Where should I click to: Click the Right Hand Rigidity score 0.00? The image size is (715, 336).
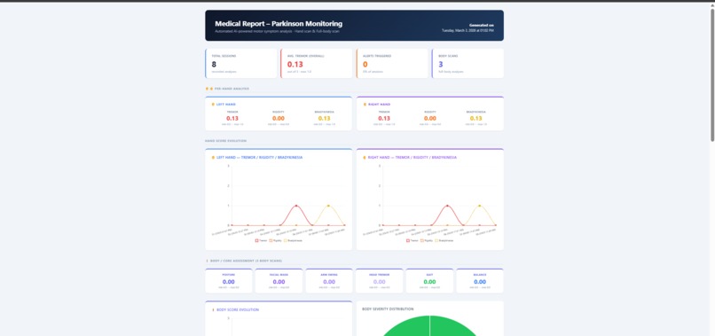click(430, 119)
